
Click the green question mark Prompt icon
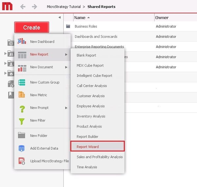click(x=22, y=109)
